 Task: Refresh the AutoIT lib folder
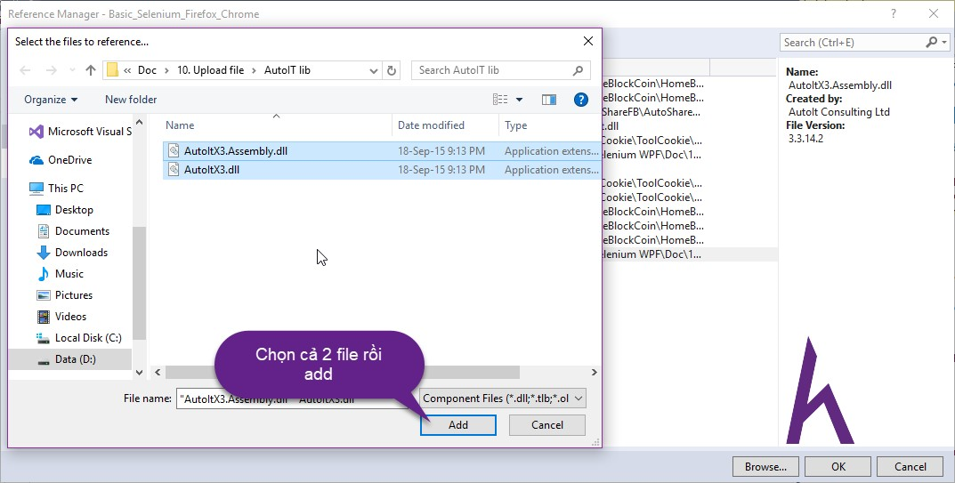(x=392, y=70)
